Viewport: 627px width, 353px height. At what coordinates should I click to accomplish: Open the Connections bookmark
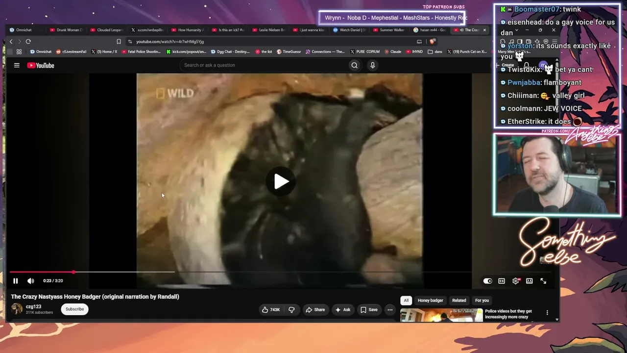[x=325, y=51]
